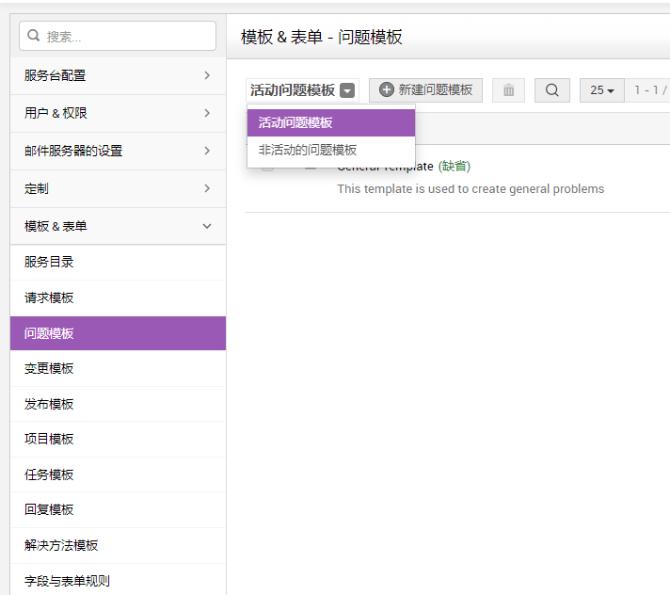Click the magnifier search icon in toolbar
The width and height of the screenshot is (670, 595).
tap(552, 90)
